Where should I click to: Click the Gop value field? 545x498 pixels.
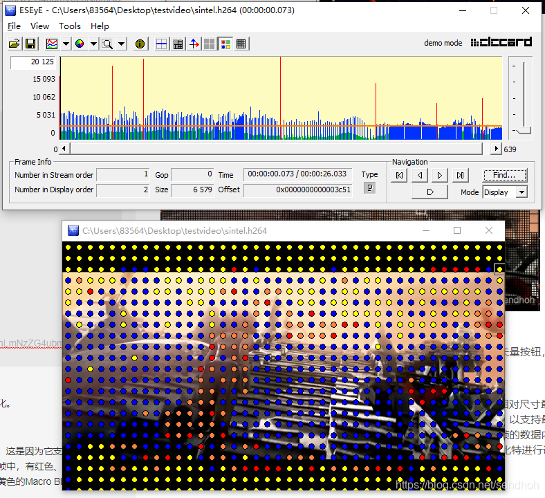[x=192, y=174]
